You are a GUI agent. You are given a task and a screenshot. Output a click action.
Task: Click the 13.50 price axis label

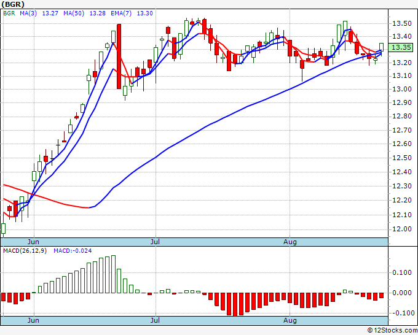402,23
